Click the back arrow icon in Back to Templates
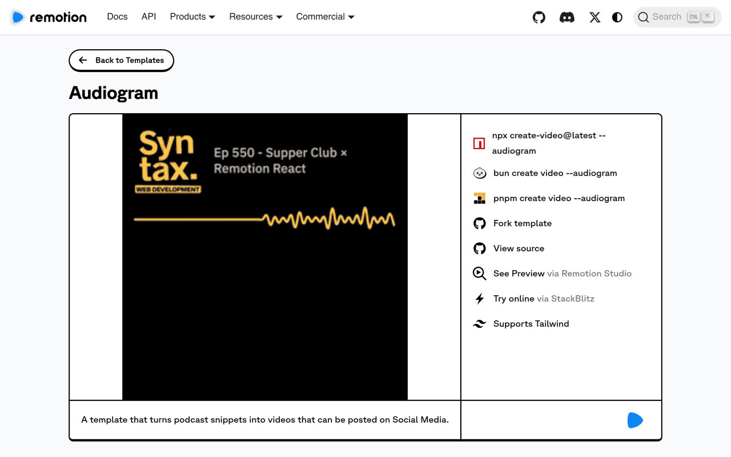Image resolution: width=731 pixels, height=457 pixels. 83,61
